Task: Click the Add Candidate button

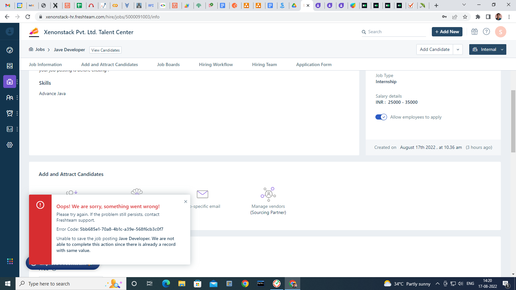Action: pyautogui.click(x=435, y=49)
